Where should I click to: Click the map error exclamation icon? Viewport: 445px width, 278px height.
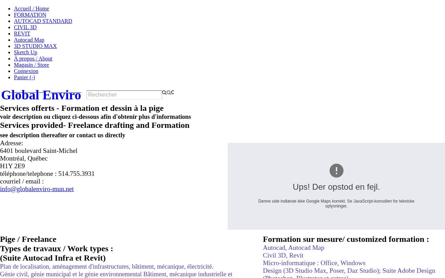[336, 171]
